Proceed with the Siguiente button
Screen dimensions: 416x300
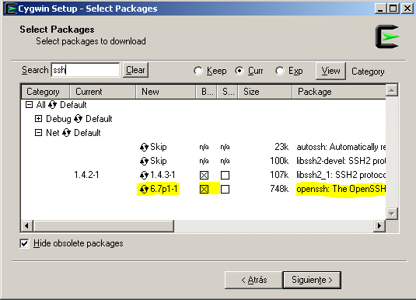(x=312, y=280)
